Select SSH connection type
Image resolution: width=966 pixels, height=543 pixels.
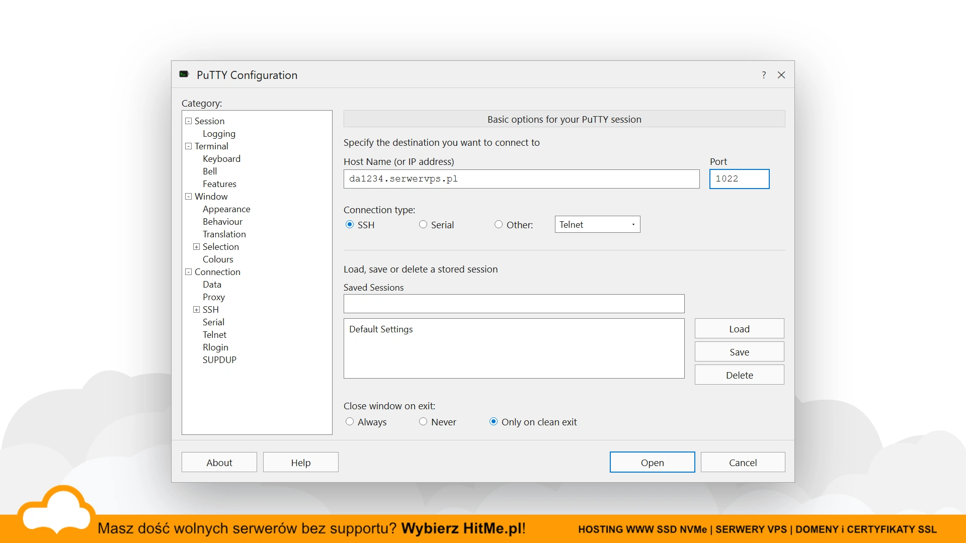point(350,225)
